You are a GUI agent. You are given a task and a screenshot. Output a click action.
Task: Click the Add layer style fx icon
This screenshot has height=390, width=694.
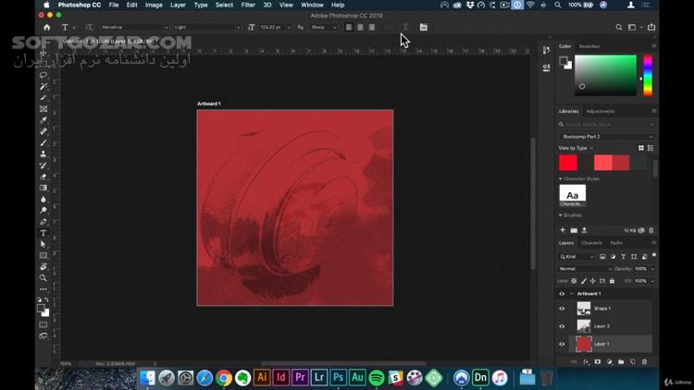tap(586, 361)
